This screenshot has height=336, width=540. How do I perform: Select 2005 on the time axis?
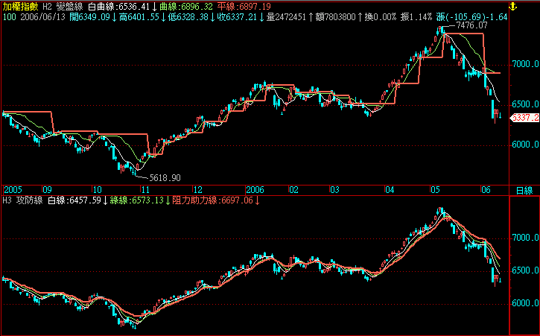click(x=13, y=190)
